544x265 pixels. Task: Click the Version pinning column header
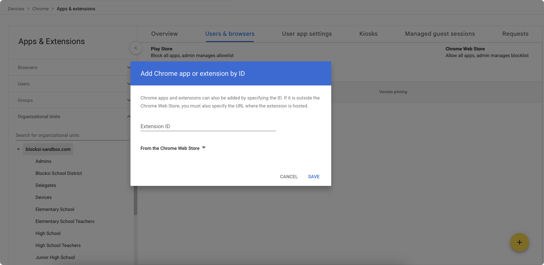coord(393,92)
